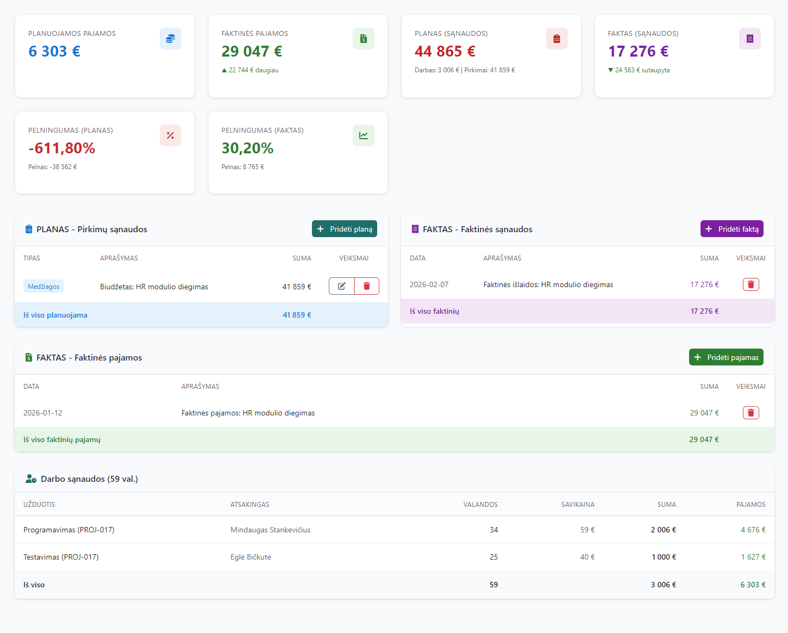Click the purple receipt icon in Faktas (sąnaudos) card
Screen dimensions: 788x633
pos(749,39)
